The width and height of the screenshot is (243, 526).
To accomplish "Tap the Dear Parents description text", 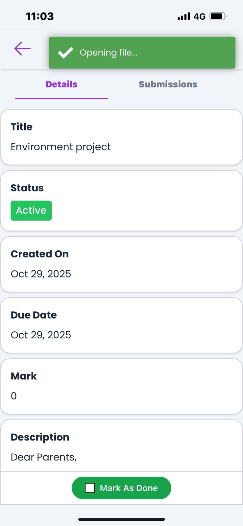I will pos(43,457).
